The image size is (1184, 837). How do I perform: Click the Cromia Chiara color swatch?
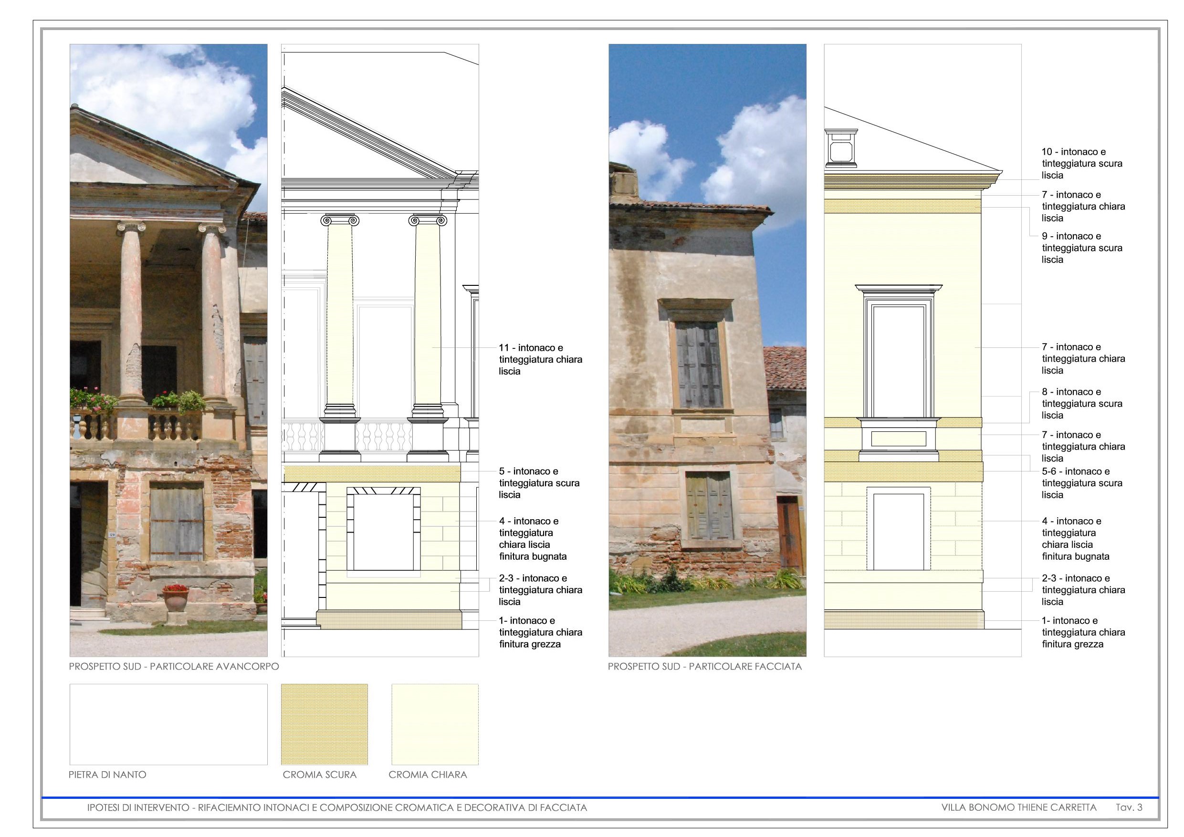click(435, 724)
